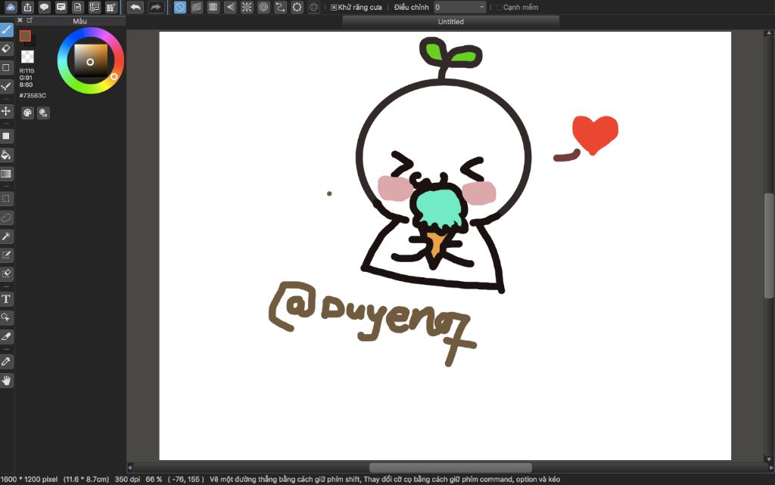Select the Fill rectangle tool
This screenshot has height=485, width=775.
[x=6, y=136]
